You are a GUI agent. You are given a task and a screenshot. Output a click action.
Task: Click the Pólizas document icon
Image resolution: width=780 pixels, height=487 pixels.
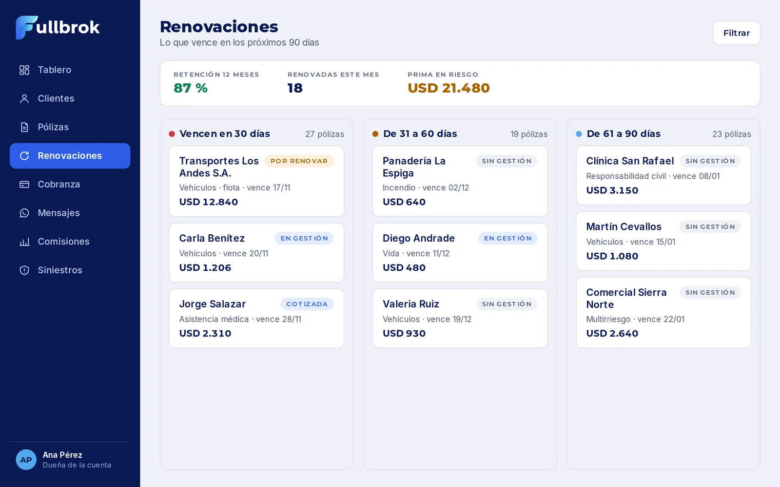24,127
